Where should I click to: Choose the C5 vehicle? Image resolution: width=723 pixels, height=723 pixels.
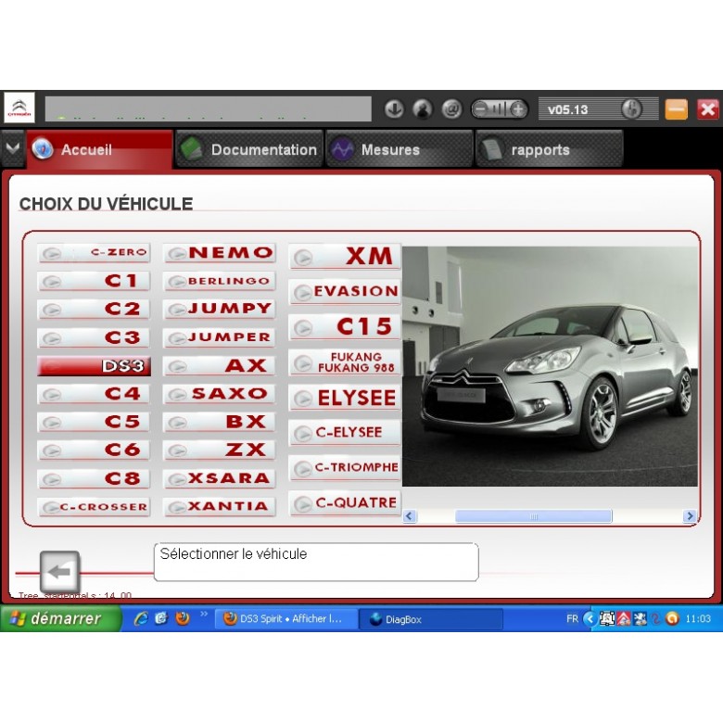[94, 423]
